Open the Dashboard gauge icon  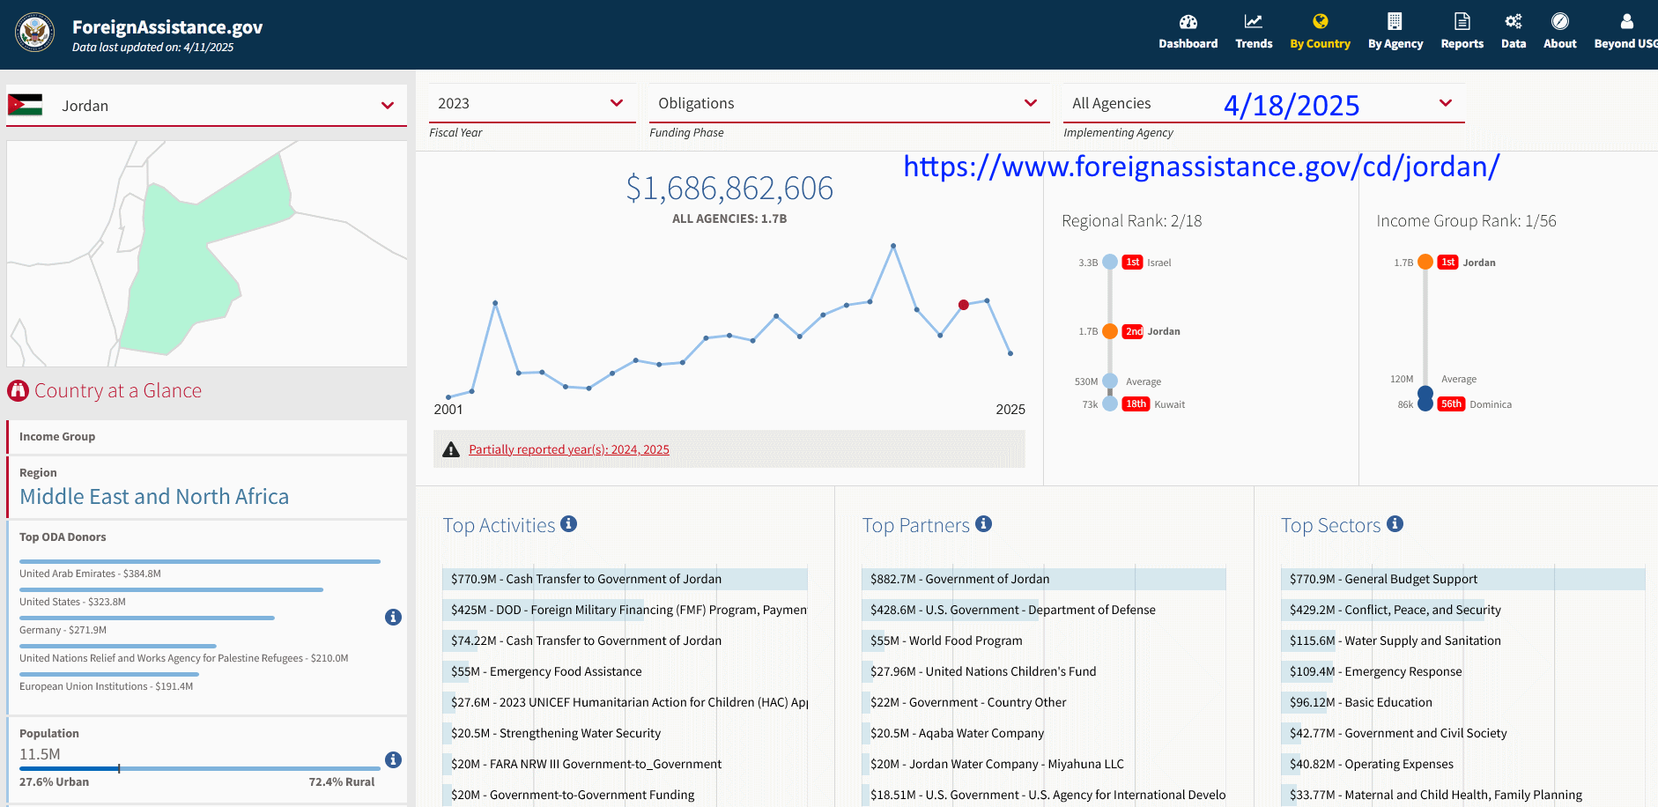1188,21
